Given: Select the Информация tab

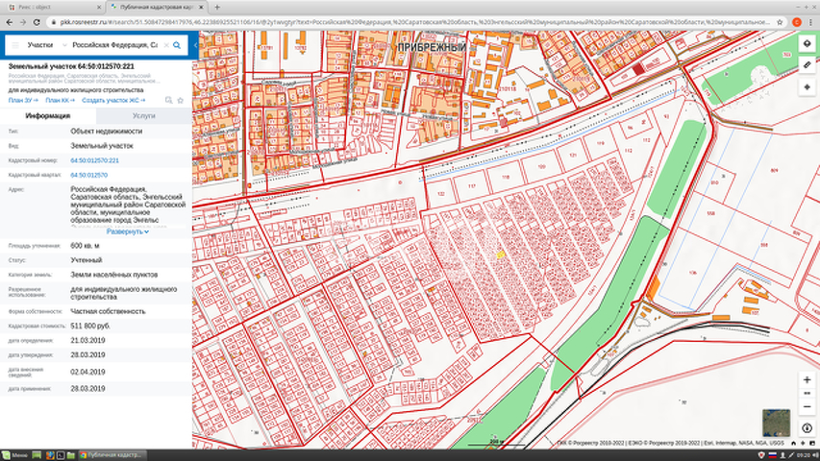Looking at the screenshot, I should pos(48,115).
